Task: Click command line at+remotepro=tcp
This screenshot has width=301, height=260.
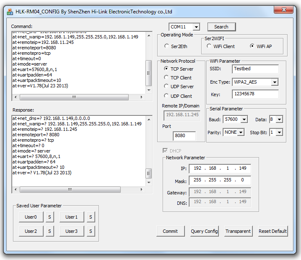Action: [31, 53]
